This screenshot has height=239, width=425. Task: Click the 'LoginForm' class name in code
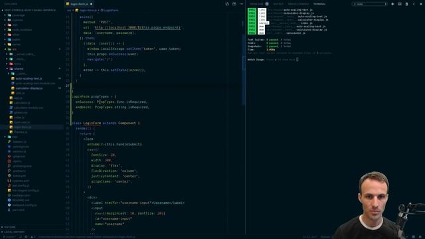point(92,123)
